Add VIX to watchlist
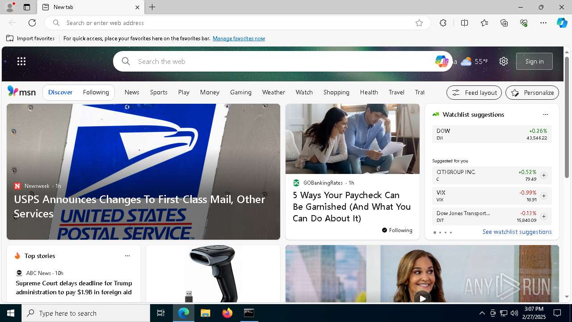Image resolution: width=572 pixels, height=322 pixels. [x=543, y=196]
